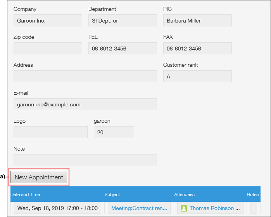
Task: Click the Company field showing Garoon Inc.
Action: (x=48, y=21)
